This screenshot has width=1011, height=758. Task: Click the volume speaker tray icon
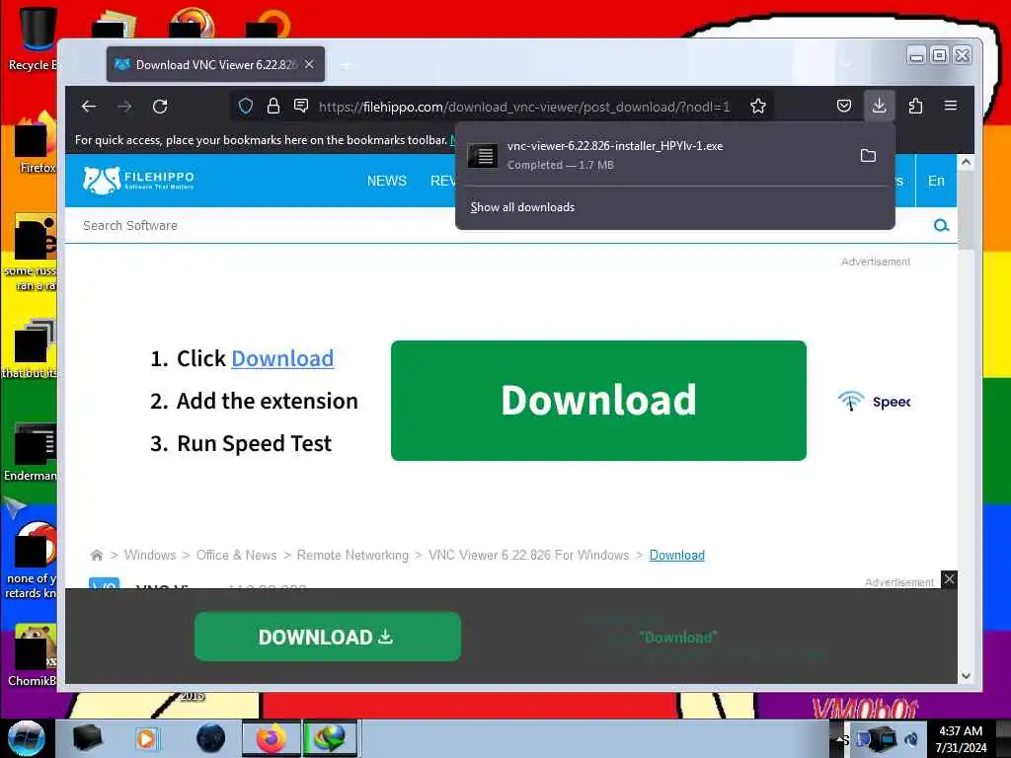pyautogui.click(x=911, y=739)
